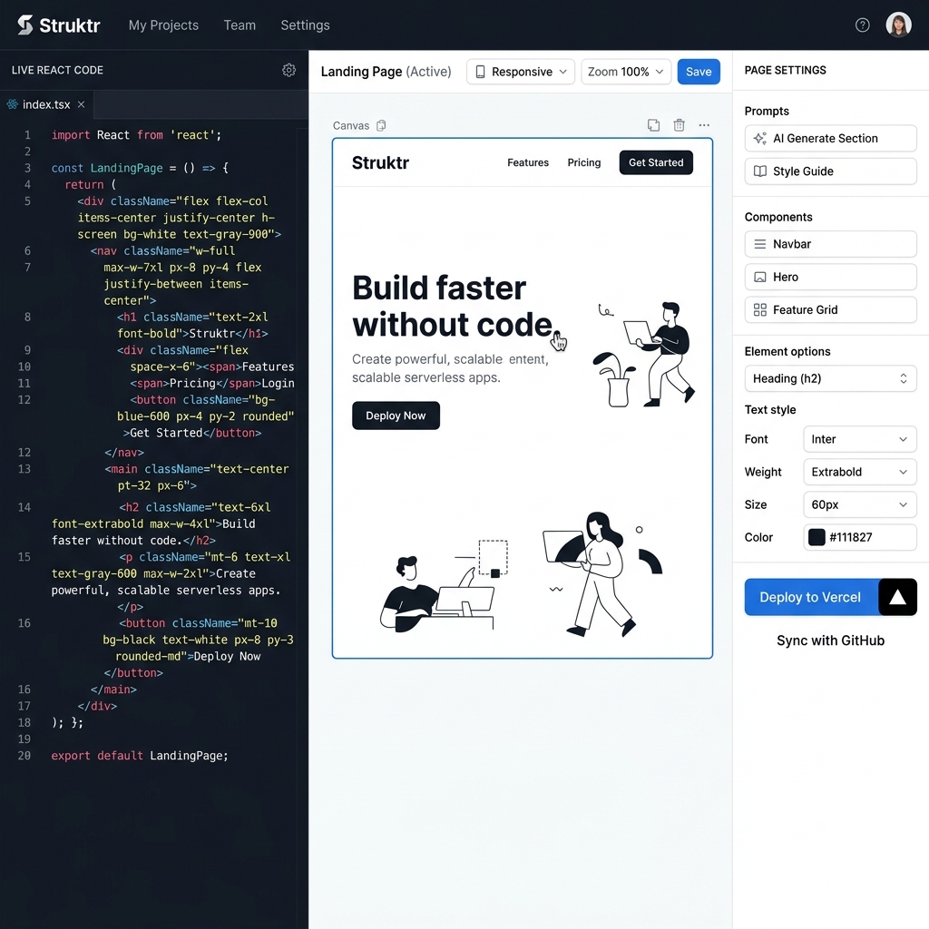Close the index.tsx tab
The height and width of the screenshot is (929, 929).
[81, 104]
